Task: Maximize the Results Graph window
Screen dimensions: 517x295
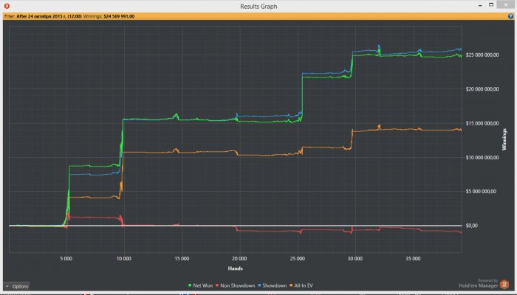Action: (491, 5)
